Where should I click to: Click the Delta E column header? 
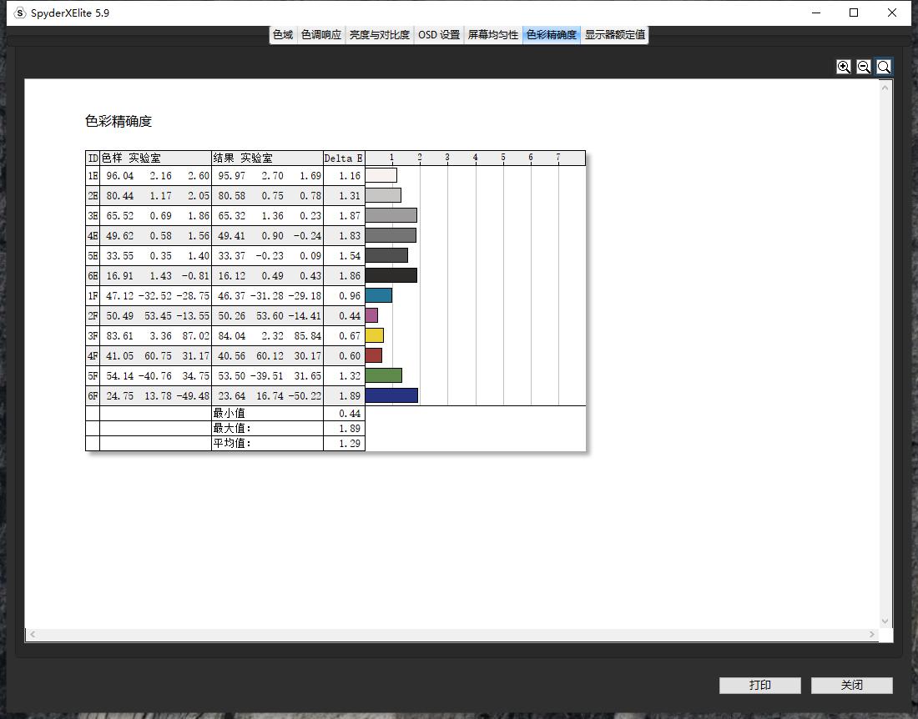344,158
